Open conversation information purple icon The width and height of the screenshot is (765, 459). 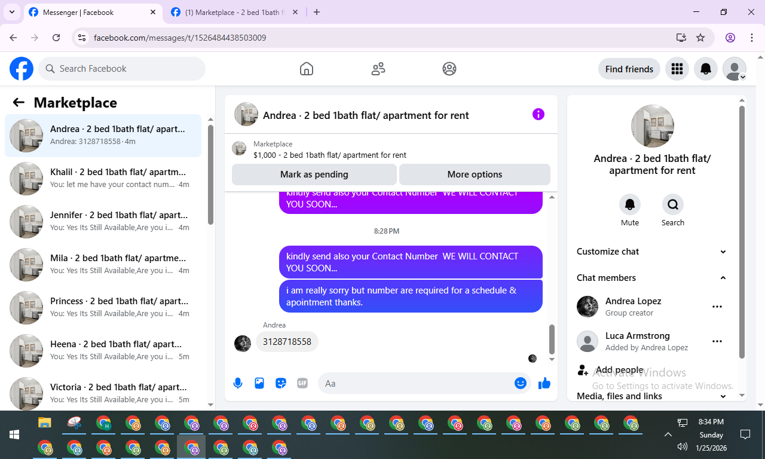coord(538,114)
